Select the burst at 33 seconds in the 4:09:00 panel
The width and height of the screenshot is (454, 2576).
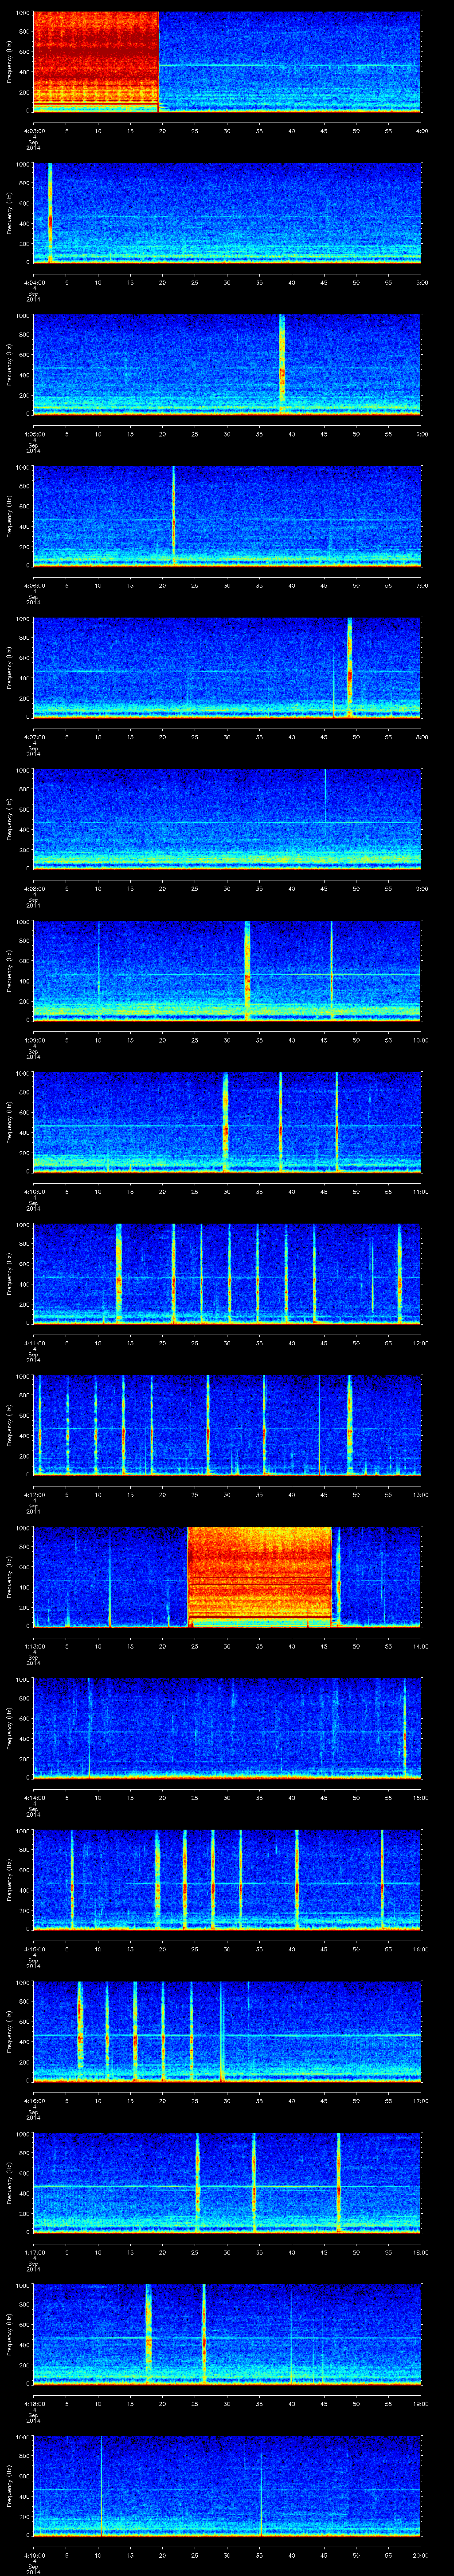247,970
